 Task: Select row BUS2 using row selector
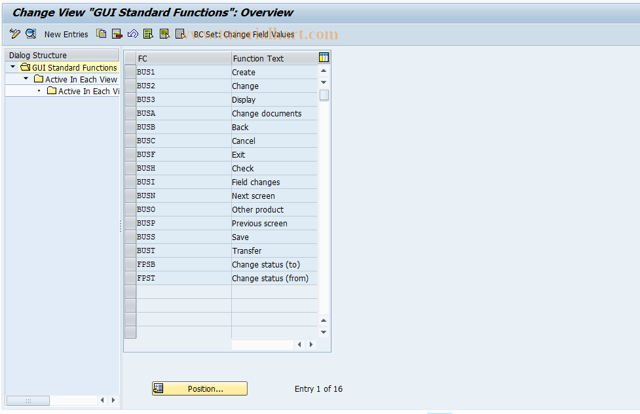pyautogui.click(x=130, y=86)
